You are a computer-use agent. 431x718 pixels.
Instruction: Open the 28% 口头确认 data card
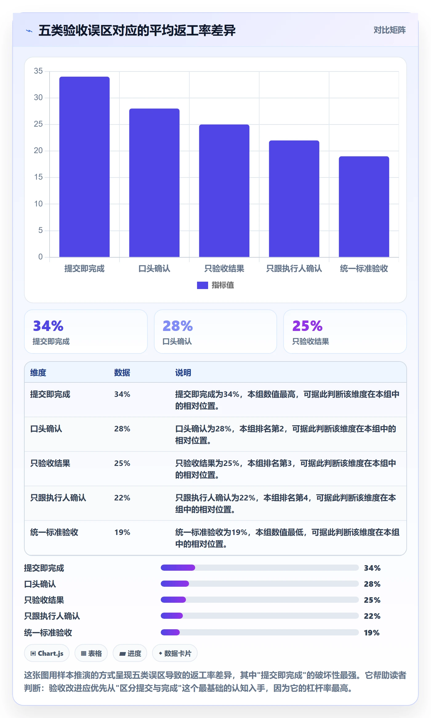(216, 332)
